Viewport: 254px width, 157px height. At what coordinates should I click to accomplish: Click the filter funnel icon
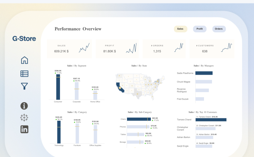click(x=24, y=86)
